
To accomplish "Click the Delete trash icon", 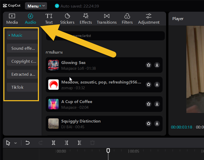I will tap(92, 143).
